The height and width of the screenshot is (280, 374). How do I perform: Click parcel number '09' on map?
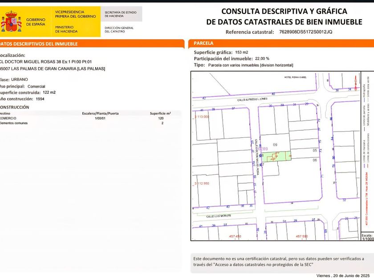(x=275, y=145)
